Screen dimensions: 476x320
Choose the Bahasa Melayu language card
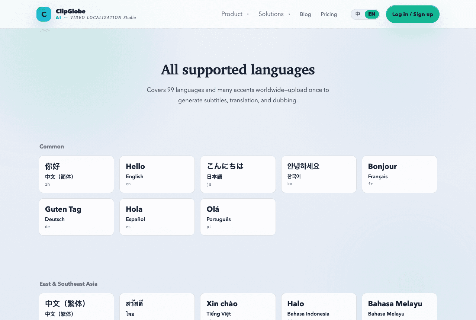(399, 307)
